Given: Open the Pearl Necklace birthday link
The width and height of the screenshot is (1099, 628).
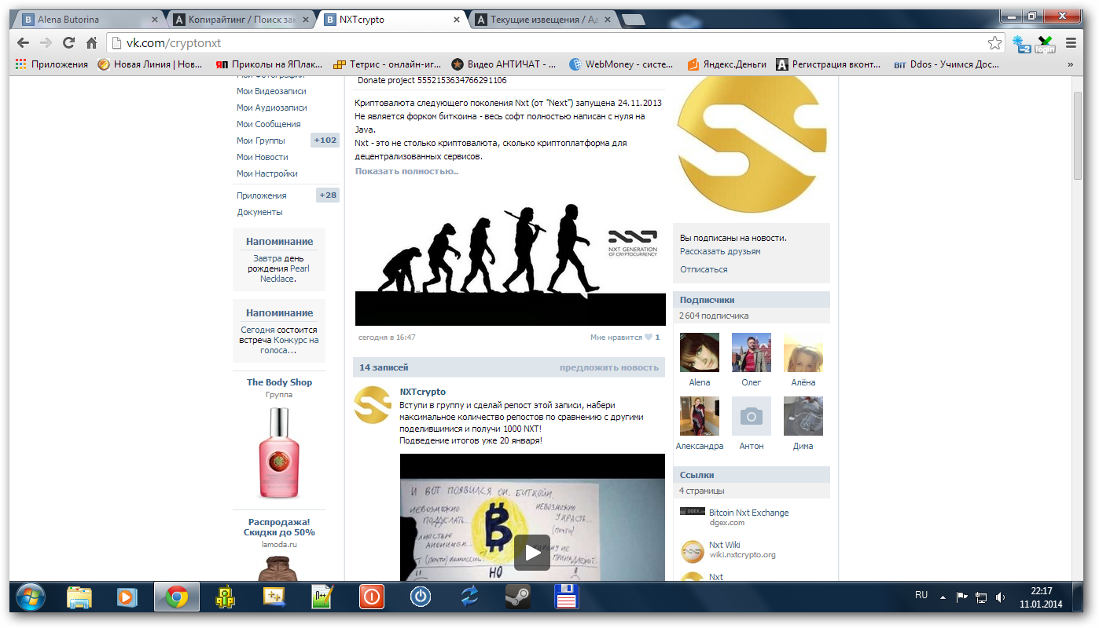Looking at the screenshot, I should pos(285,273).
